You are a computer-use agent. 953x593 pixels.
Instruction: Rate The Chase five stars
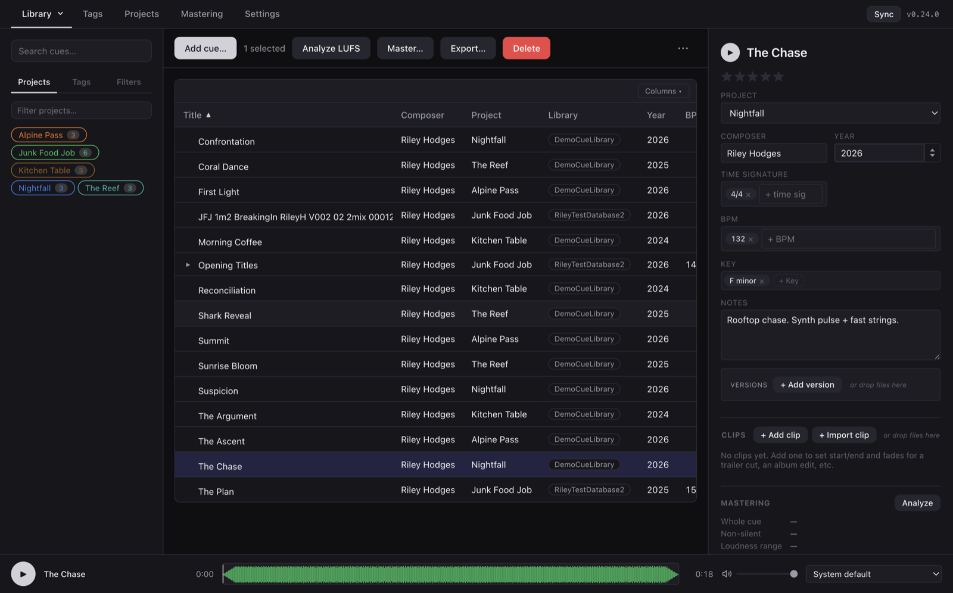(778, 76)
